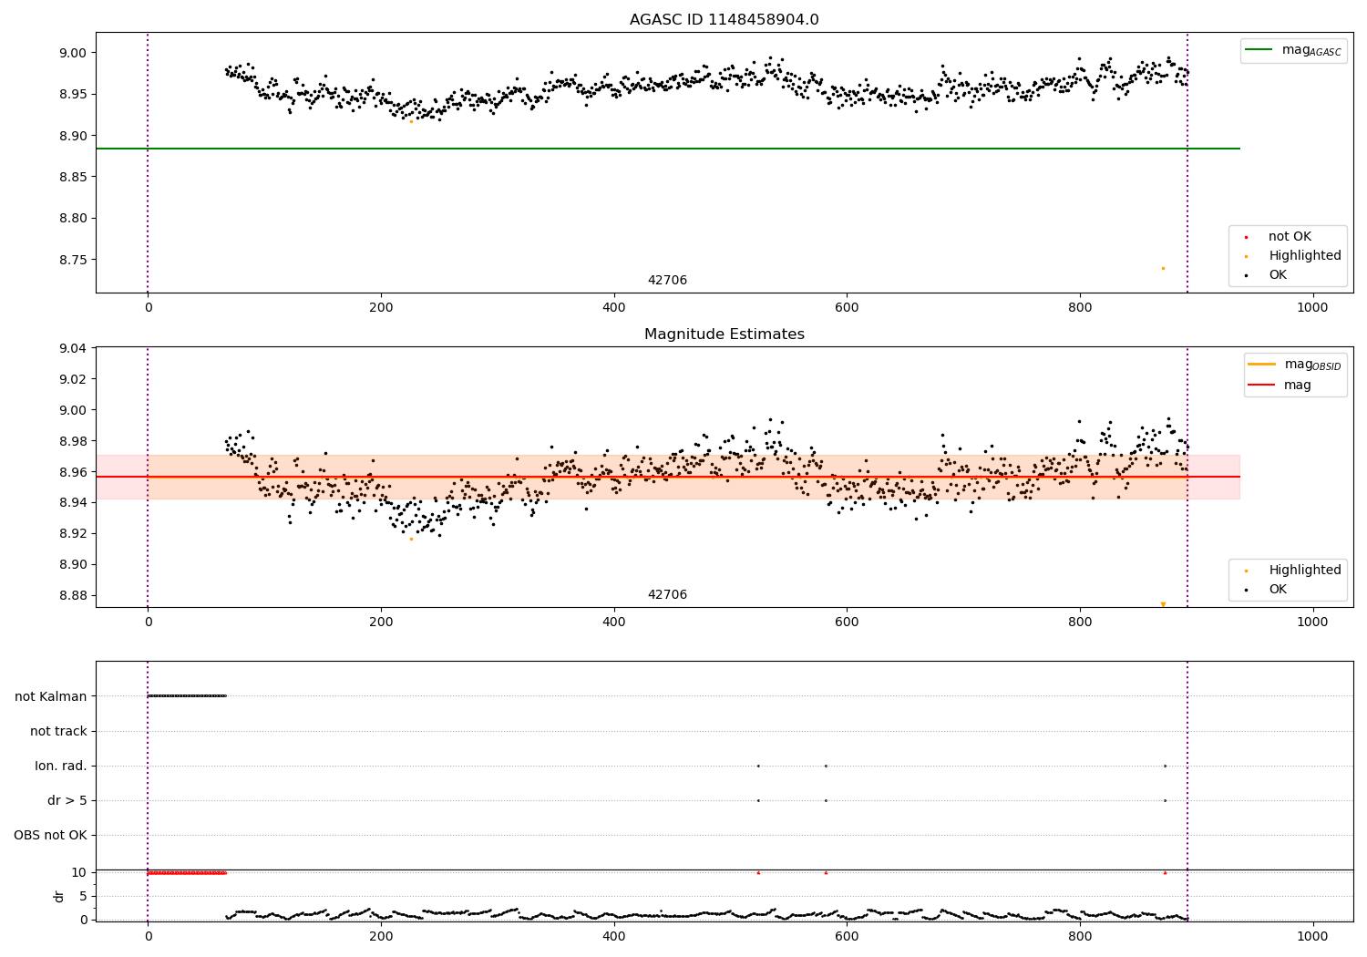Viewport: 1367px width, 957px height.
Task: Click the '1000' x-axis tick under the top plot
Action: point(1312,308)
